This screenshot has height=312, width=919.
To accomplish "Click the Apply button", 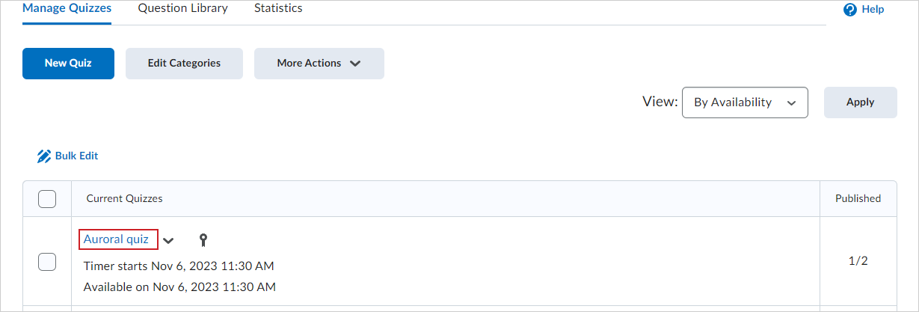I will (x=861, y=103).
